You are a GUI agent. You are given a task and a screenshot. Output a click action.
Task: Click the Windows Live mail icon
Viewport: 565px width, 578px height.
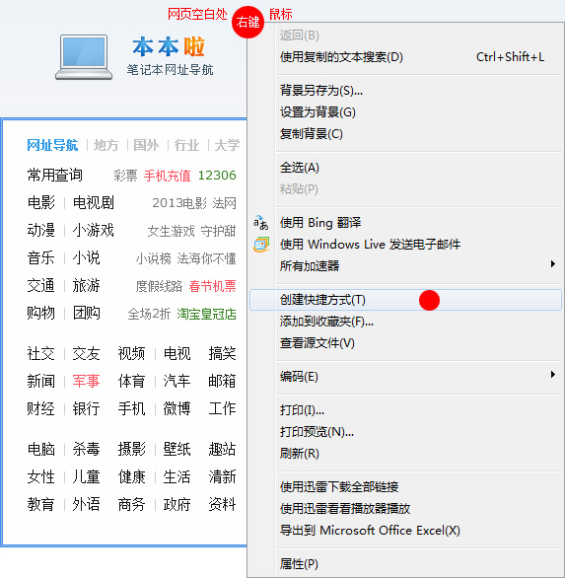[x=261, y=245]
